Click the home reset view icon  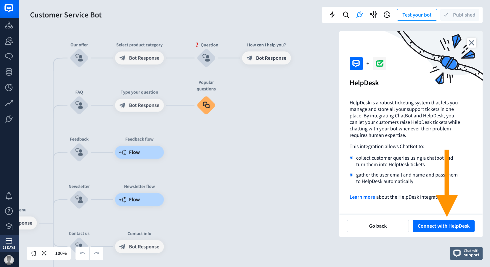click(x=34, y=253)
